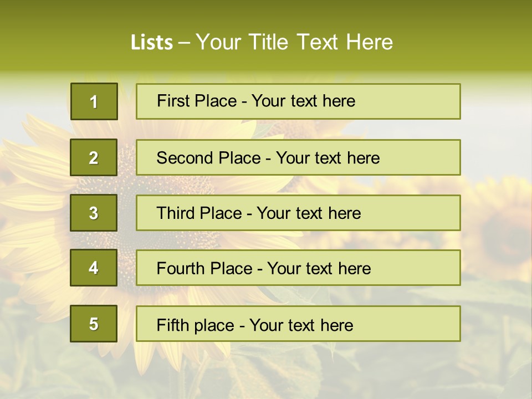Click the numbered box labeled 5
Screen dimensions: 532x399
click(x=94, y=324)
